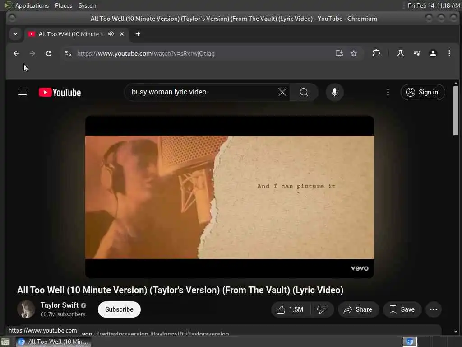462x347 pixels.
Task: Share the All Too Well video
Action: click(x=358, y=309)
